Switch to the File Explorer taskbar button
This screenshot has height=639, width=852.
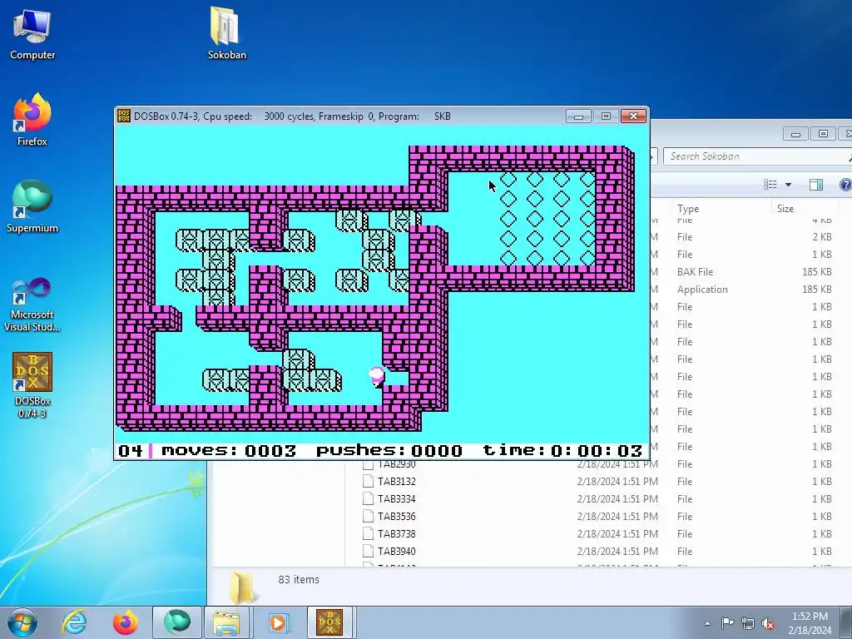226,622
